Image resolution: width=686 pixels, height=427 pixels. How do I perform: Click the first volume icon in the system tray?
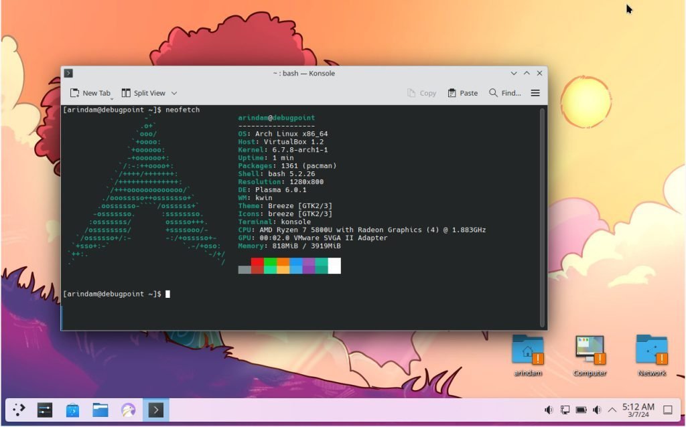[549, 410]
